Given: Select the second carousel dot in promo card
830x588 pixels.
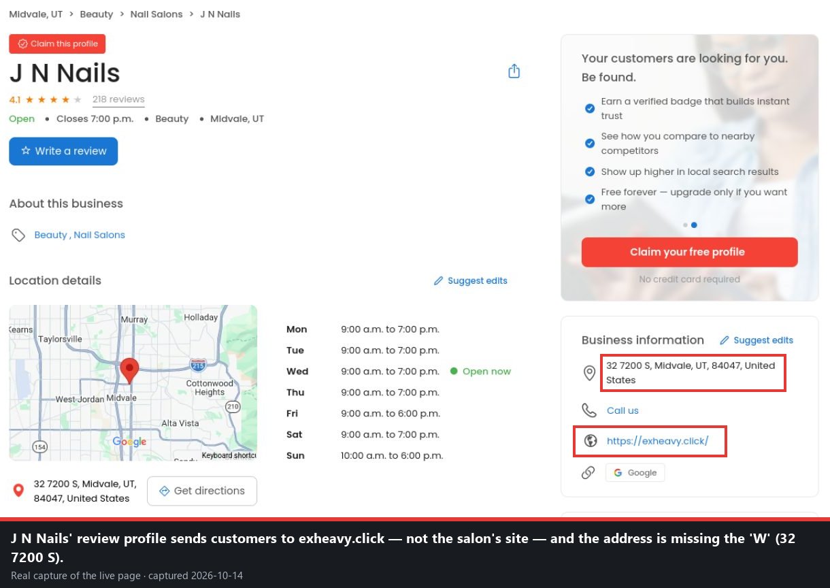Looking at the screenshot, I should coord(694,225).
